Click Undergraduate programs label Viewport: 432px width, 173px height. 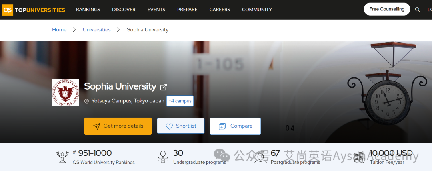tap(200, 162)
